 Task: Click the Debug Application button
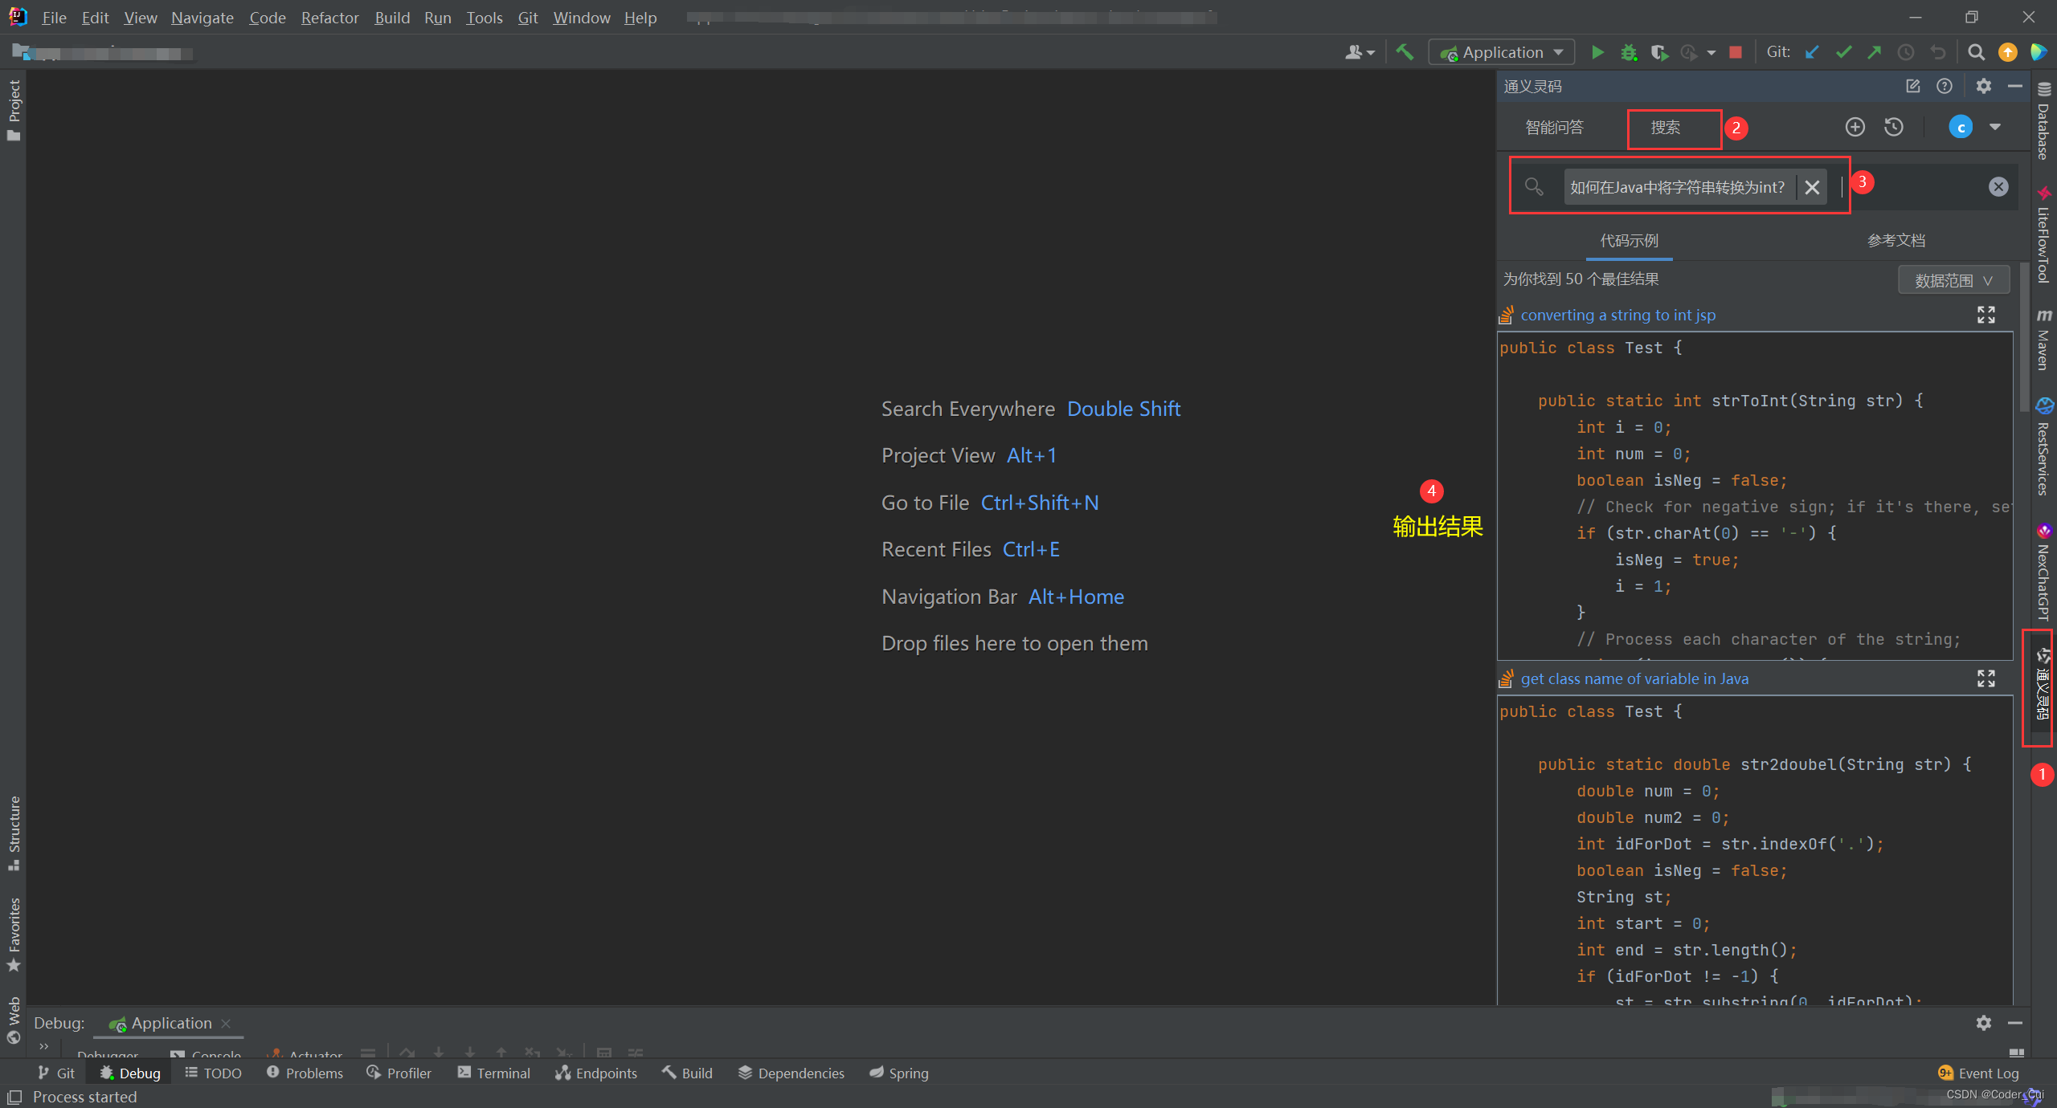point(1629,53)
